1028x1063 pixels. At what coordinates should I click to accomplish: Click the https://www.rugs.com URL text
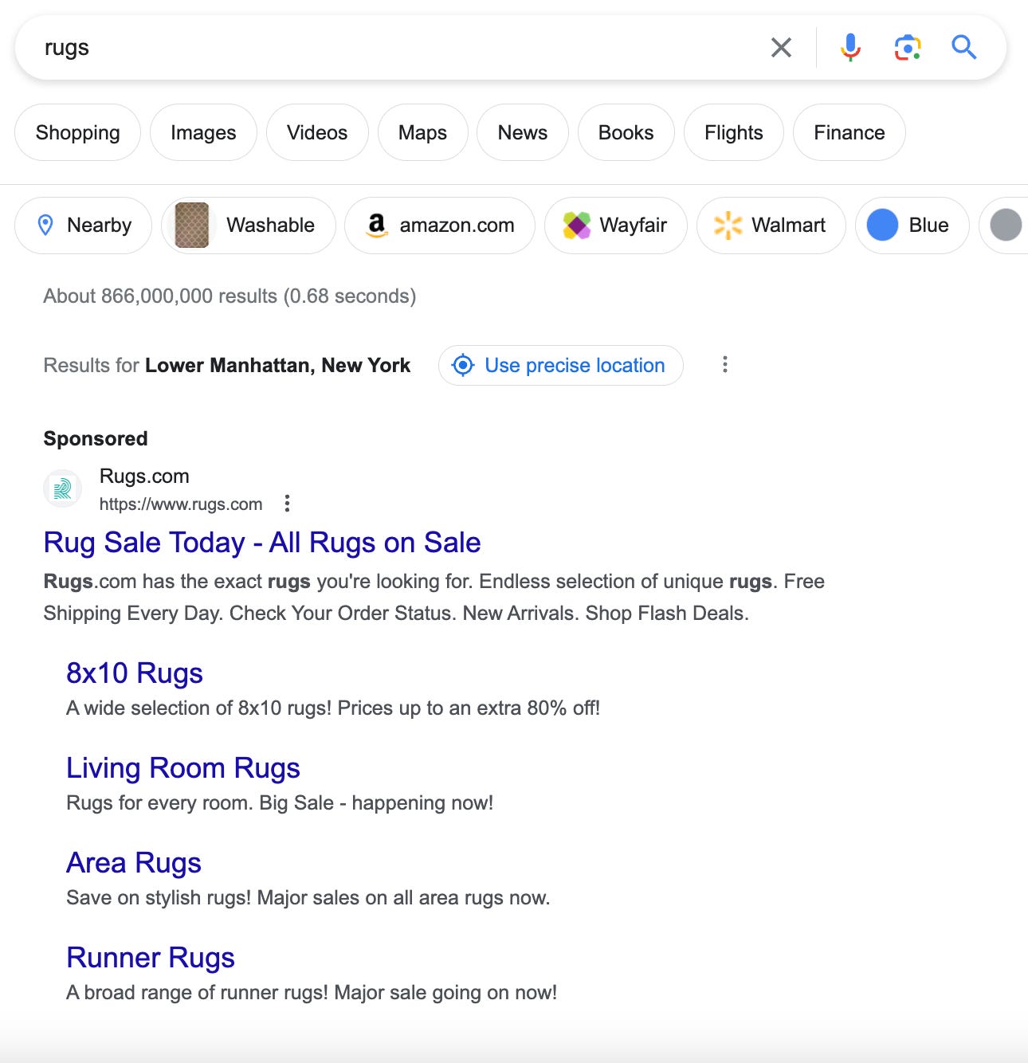pyautogui.click(x=181, y=504)
